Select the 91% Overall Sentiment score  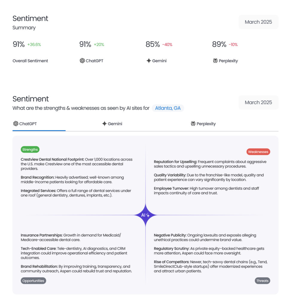(19, 44)
